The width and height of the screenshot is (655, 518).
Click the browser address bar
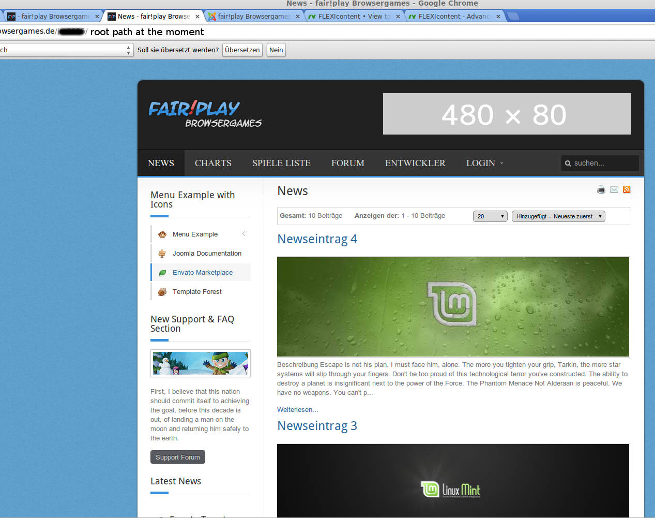[327, 32]
